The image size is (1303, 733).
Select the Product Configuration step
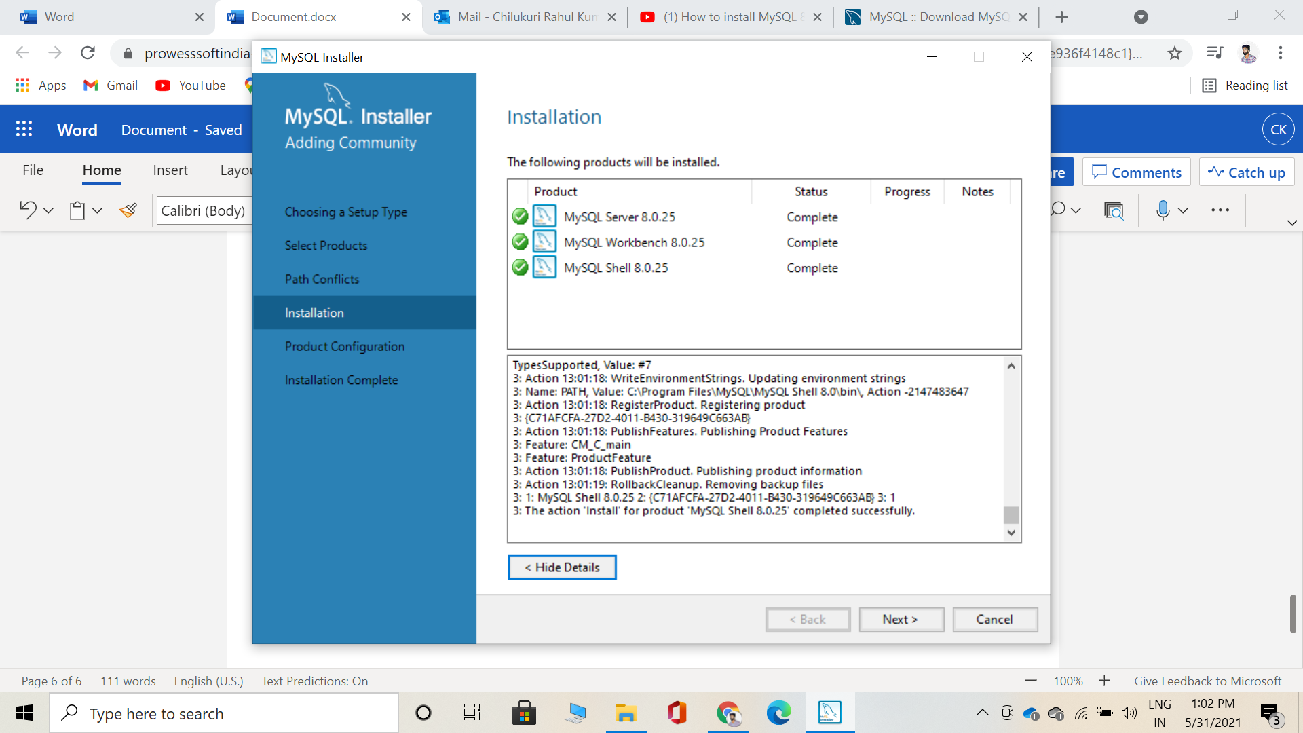[x=345, y=346]
